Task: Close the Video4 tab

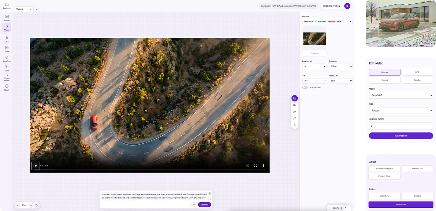Action: pyautogui.click(x=31, y=10)
